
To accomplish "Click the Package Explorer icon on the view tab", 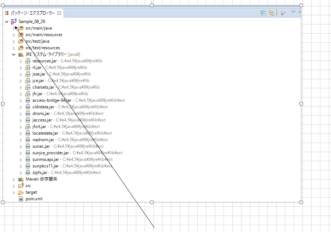I will [x=6, y=12].
